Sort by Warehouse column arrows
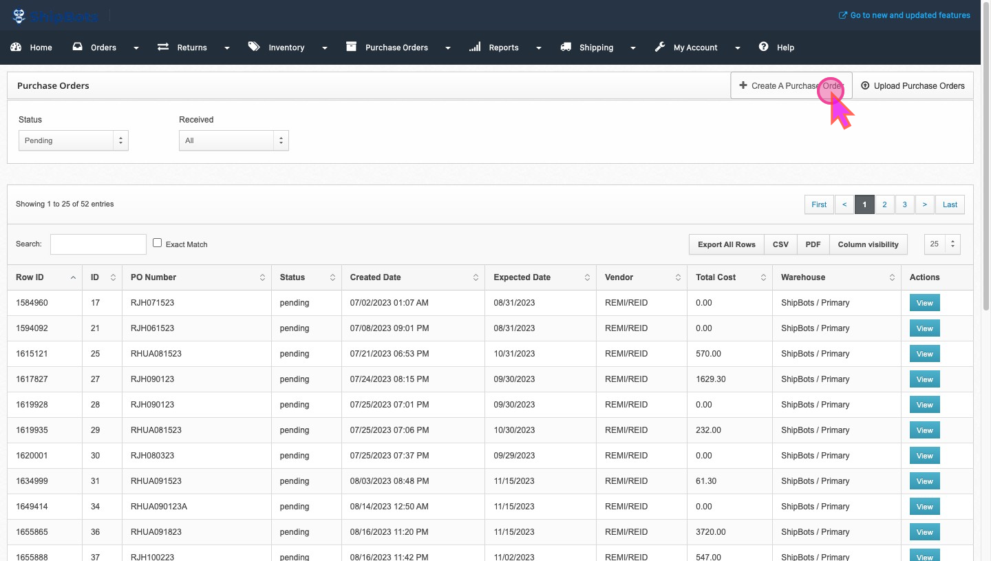 tap(892, 277)
